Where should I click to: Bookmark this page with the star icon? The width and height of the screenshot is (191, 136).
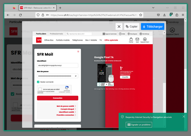point(141,15)
